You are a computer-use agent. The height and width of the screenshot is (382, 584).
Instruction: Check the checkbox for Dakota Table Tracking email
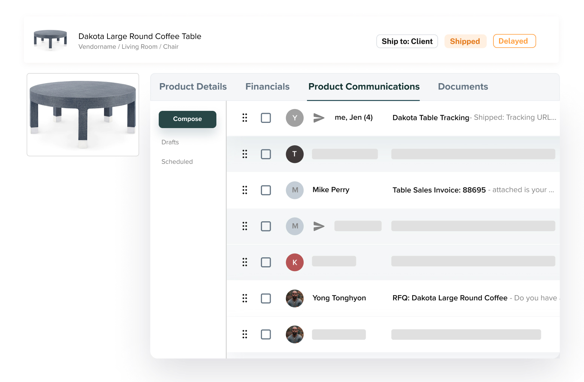[266, 118]
